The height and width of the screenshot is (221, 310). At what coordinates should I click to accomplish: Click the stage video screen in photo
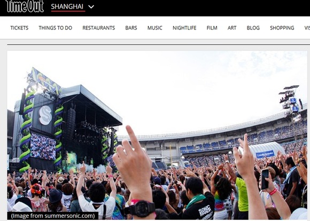coord(43,146)
